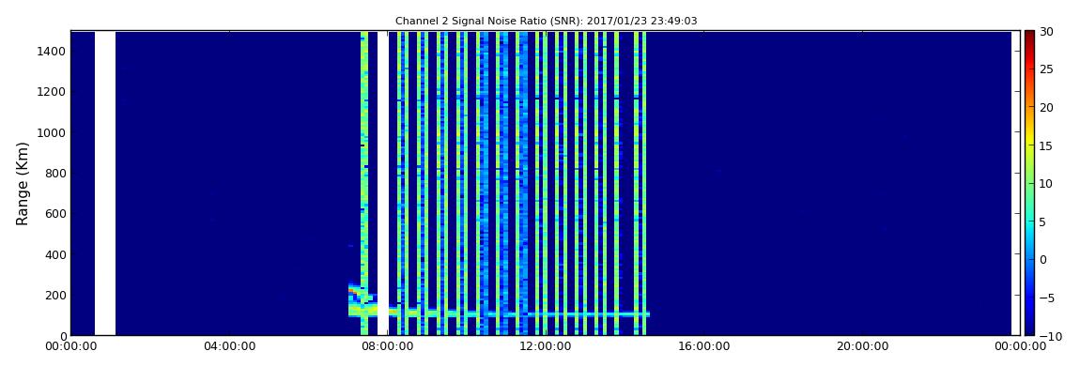Click the white data gap near 08:00:00

383,183
